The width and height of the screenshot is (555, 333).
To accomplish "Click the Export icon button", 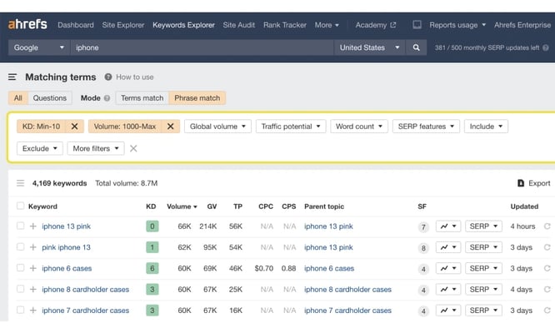I will click(521, 183).
